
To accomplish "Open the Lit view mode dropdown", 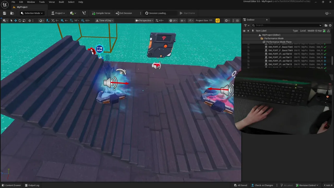I will tap(174, 20).
